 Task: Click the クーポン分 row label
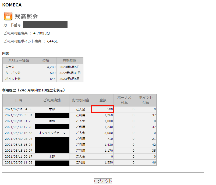click(x=13, y=73)
